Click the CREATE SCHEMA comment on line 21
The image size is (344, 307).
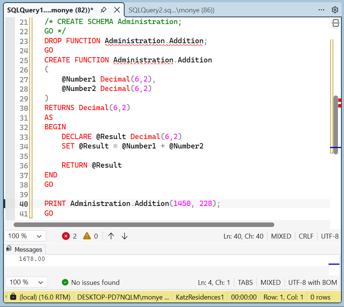pyautogui.click(x=113, y=22)
